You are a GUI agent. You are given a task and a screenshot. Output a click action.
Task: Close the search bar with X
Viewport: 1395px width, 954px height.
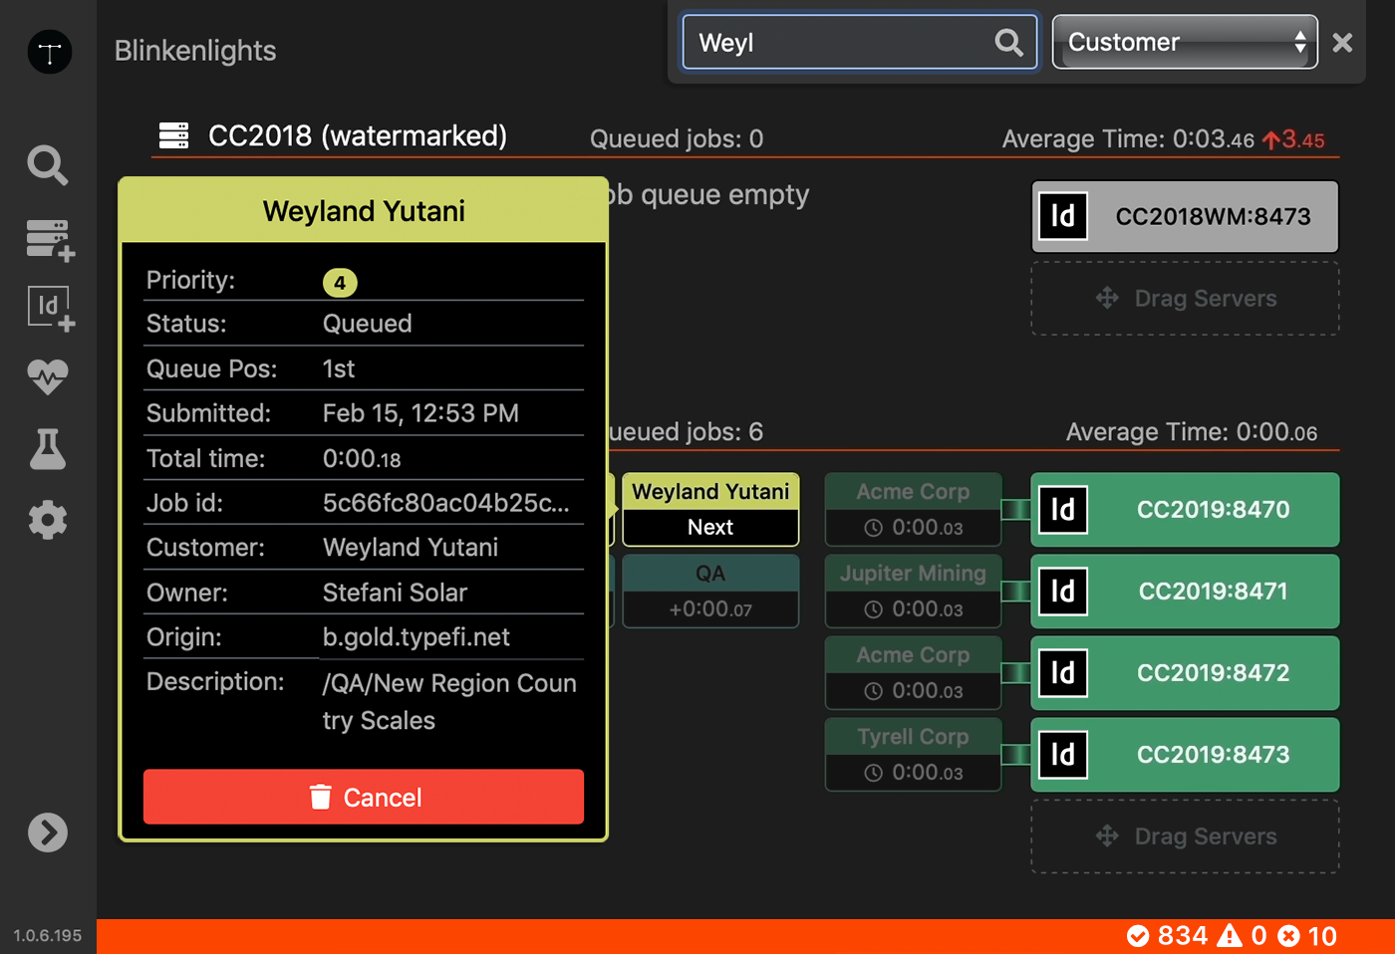tap(1342, 42)
